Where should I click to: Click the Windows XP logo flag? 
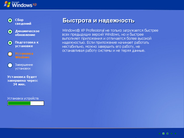tap(7, 4)
